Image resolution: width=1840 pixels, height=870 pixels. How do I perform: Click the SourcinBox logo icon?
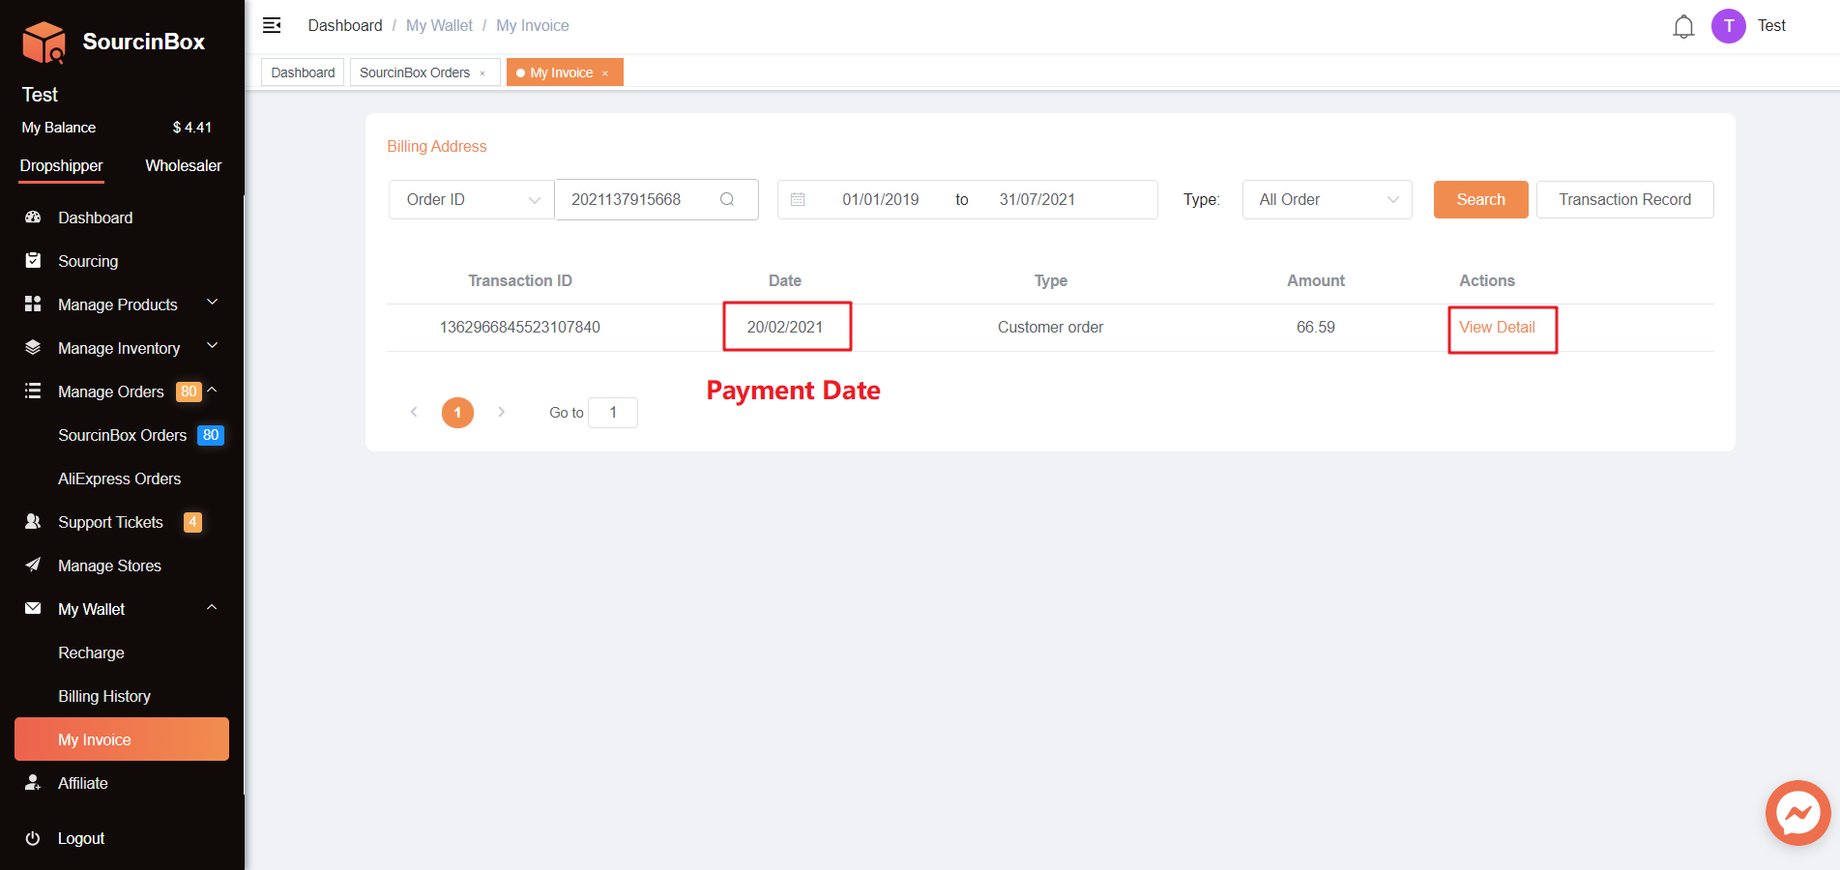[44, 43]
